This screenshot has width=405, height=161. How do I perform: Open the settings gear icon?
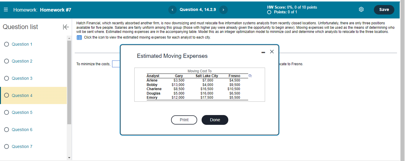pos(361,10)
